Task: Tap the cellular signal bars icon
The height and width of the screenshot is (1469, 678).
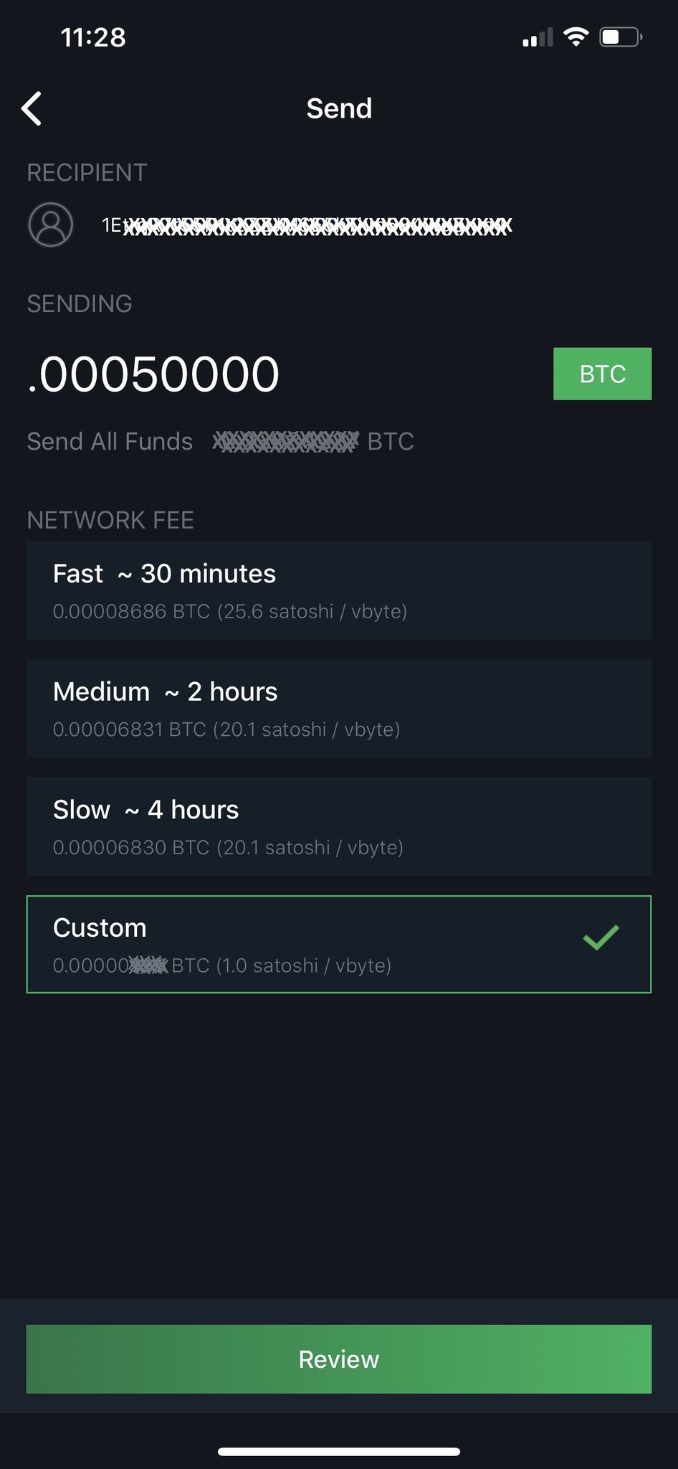Action: (538, 37)
